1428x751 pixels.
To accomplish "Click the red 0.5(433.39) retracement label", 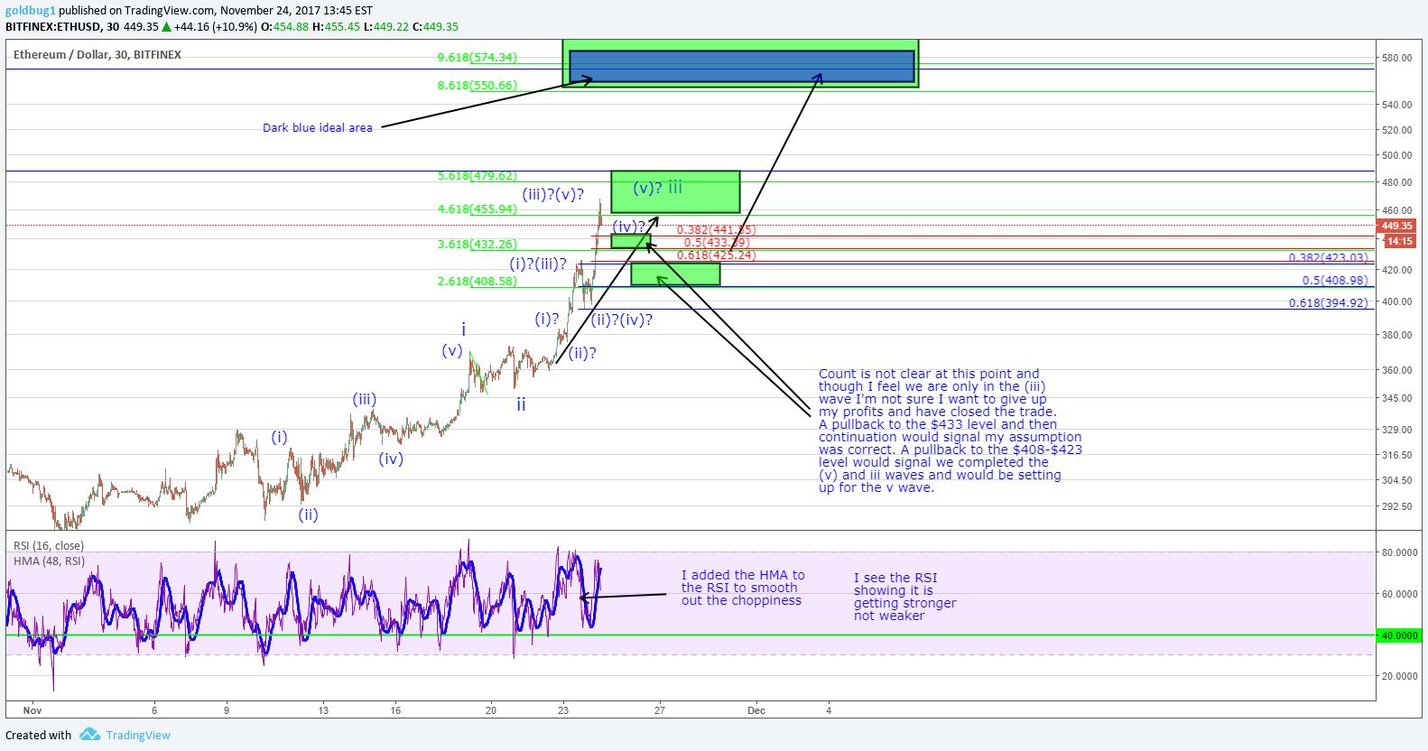I will 717,243.
